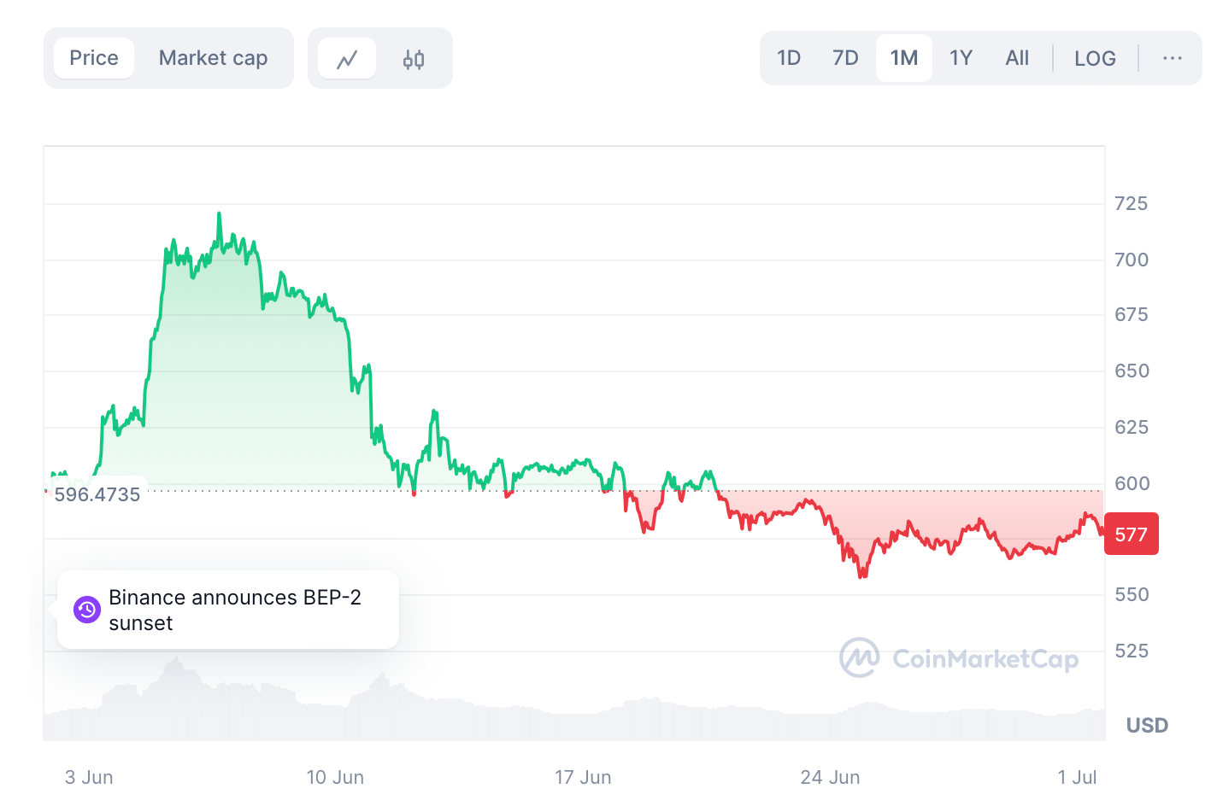Click the CoinMarketCap circular logo mark
This screenshot has height=806, width=1217.
[860, 658]
